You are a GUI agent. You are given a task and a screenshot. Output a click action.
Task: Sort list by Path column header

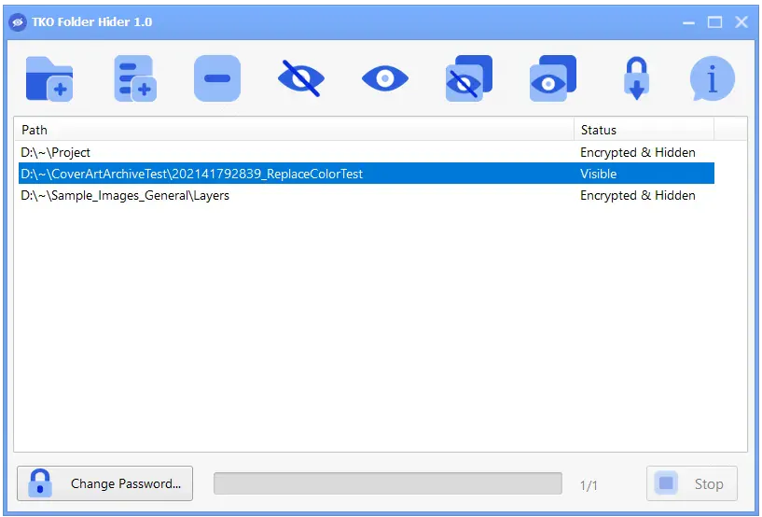pyautogui.click(x=294, y=130)
